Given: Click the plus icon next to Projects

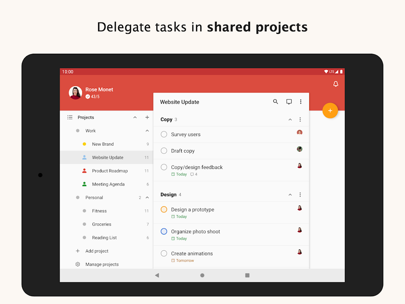Looking at the screenshot, I should click(x=147, y=118).
